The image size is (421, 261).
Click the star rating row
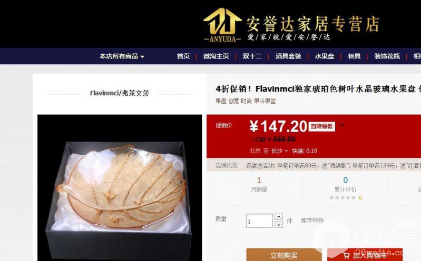click(345, 198)
